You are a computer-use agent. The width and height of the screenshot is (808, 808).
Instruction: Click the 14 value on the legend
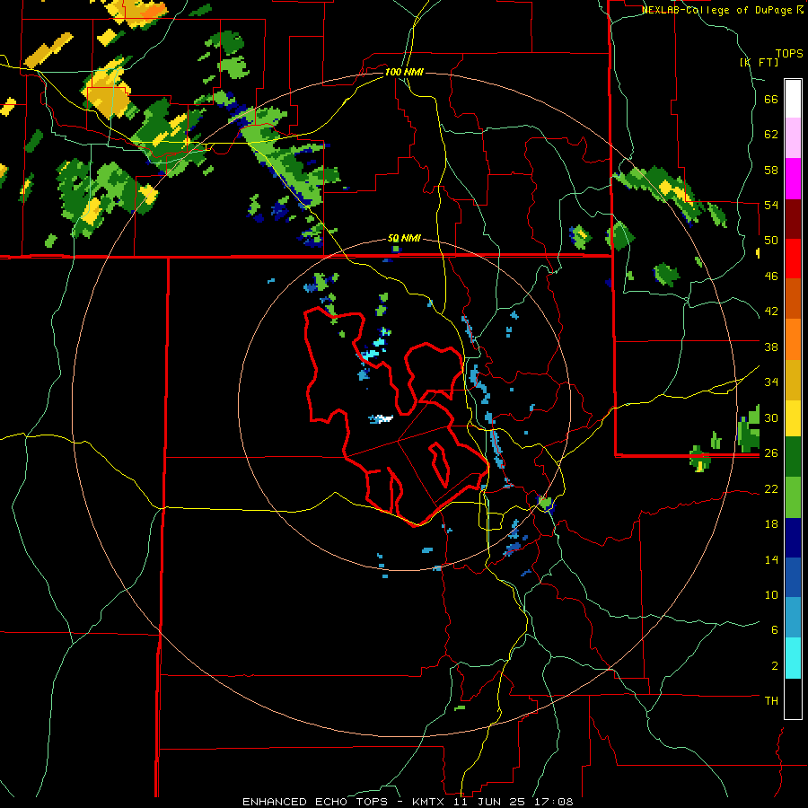(771, 559)
